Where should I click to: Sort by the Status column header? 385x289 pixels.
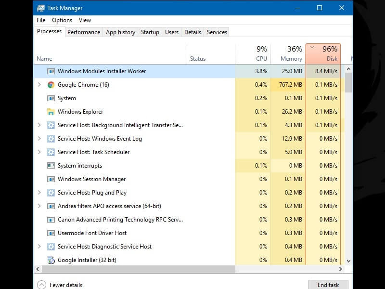click(211, 54)
